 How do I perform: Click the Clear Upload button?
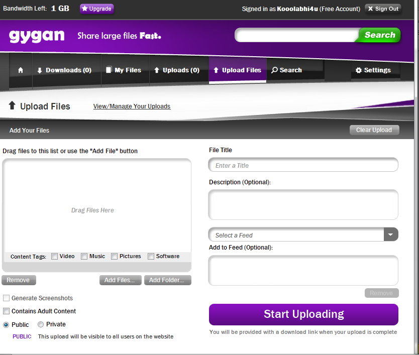pos(374,130)
